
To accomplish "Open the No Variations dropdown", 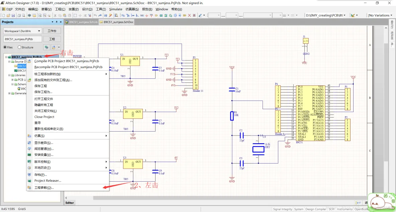I will pos(391,15).
